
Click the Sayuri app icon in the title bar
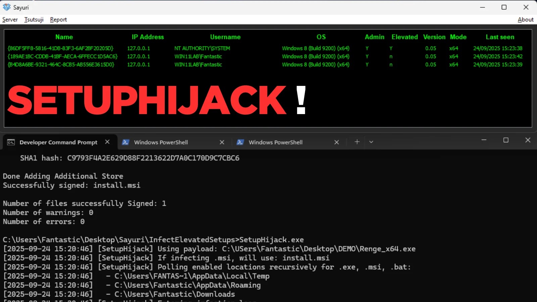pos(7,7)
